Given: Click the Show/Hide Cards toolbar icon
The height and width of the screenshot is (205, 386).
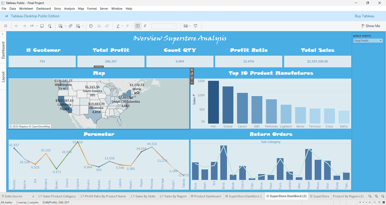Looking at the screenshot, I should pos(186,26).
